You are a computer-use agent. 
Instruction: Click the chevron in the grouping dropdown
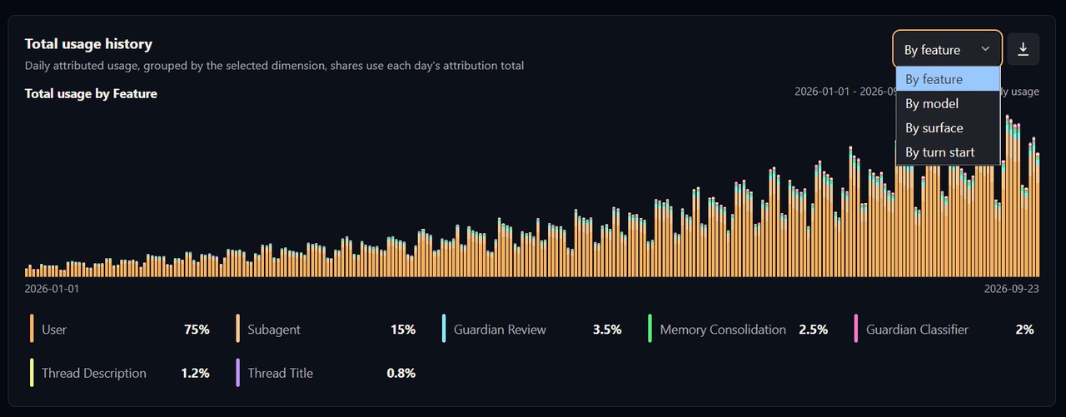pos(985,49)
